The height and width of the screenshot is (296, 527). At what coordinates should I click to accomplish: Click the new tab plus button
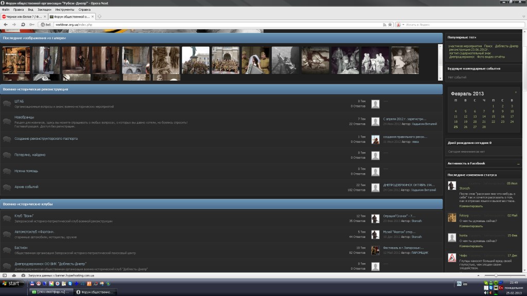(99, 16)
